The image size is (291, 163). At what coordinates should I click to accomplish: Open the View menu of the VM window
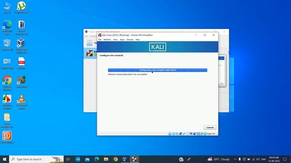pyautogui.click(x=115, y=39)
